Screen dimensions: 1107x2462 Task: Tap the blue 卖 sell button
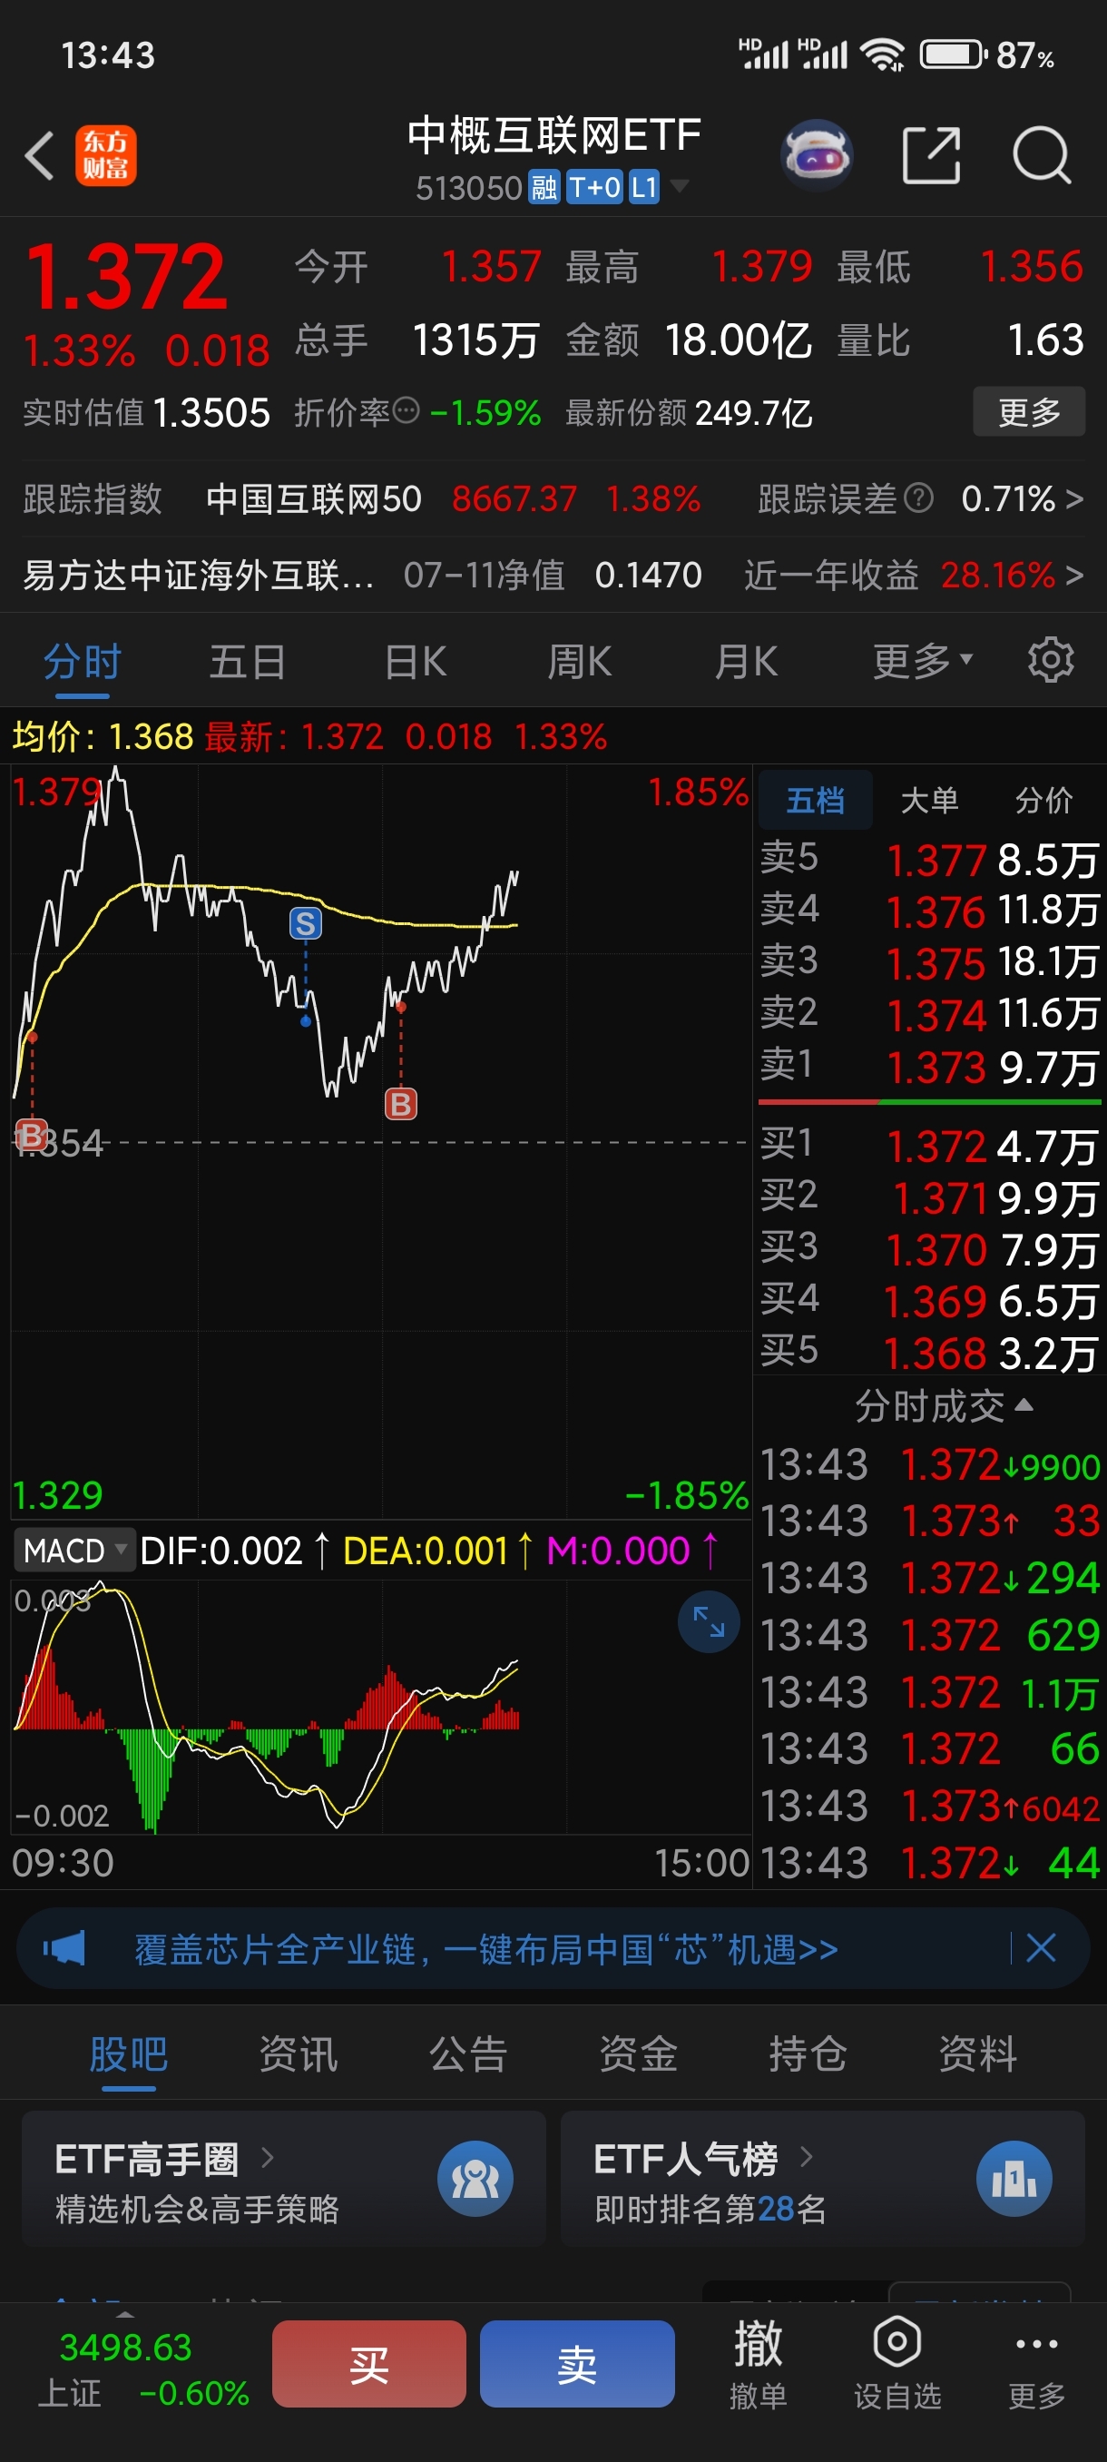pyautogui.click(x=577, y=2363)
